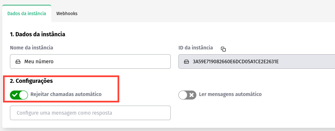Enable the Ler mensagens automático toggle

pyautogui.click(x=187, y=95)
